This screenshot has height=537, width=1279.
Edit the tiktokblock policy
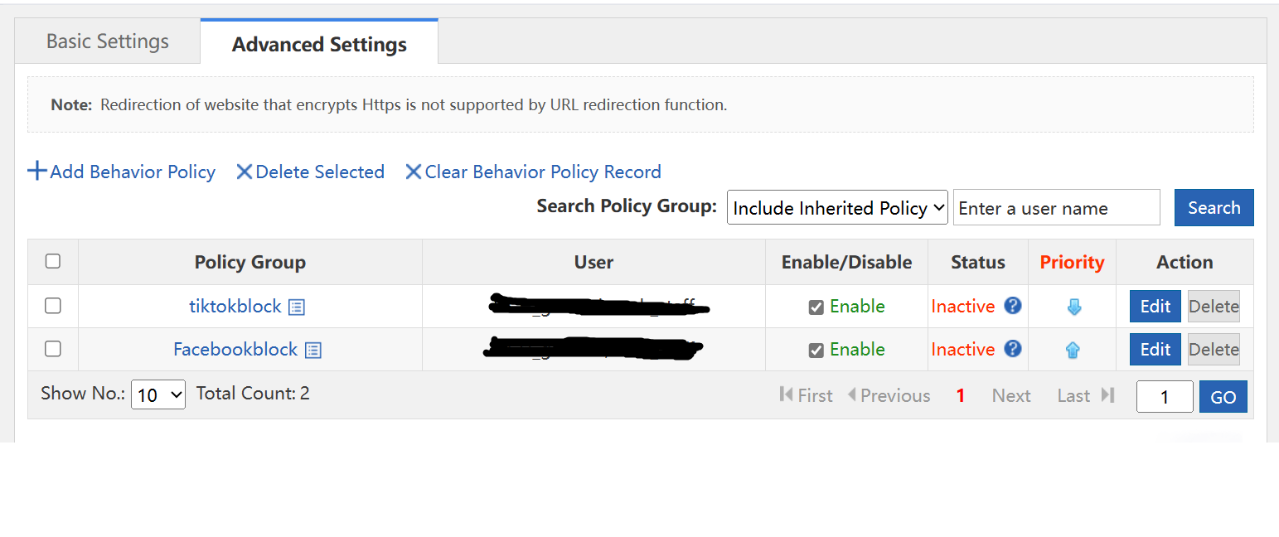(x=1155, y=307)
